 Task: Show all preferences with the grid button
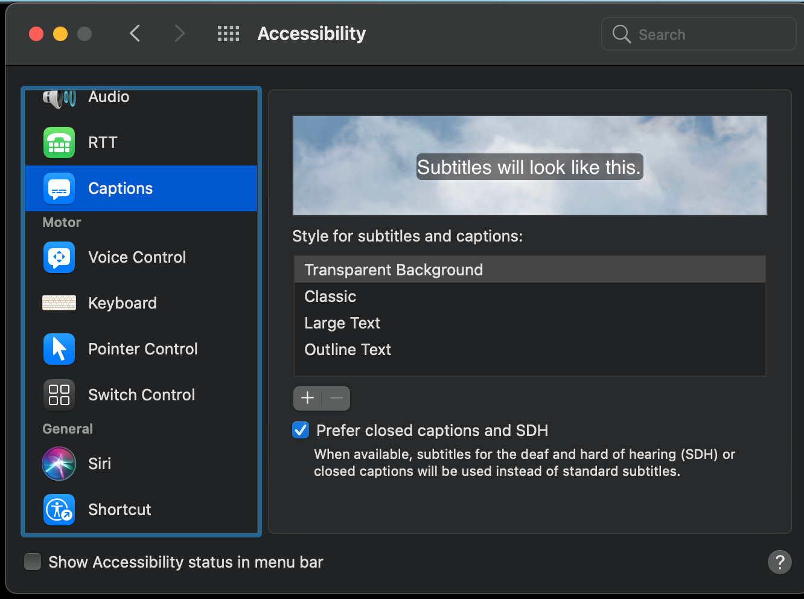[x=228, y=34]
